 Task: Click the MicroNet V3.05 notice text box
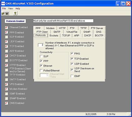pyautogui.click(x=63, y=21)
